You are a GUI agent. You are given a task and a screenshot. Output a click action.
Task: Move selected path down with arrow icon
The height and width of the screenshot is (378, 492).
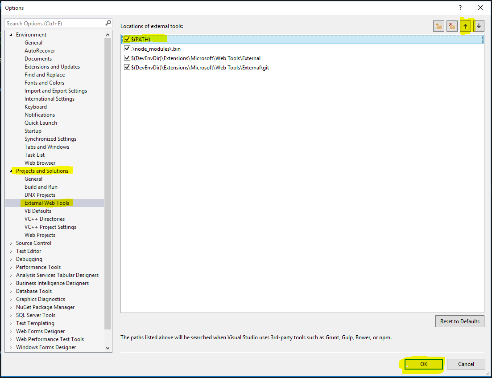[479, 26]
